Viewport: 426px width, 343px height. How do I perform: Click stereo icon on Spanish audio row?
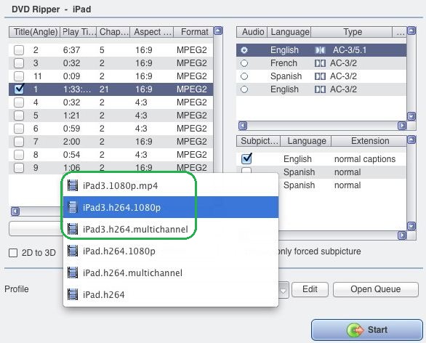[x=320, y=76]
